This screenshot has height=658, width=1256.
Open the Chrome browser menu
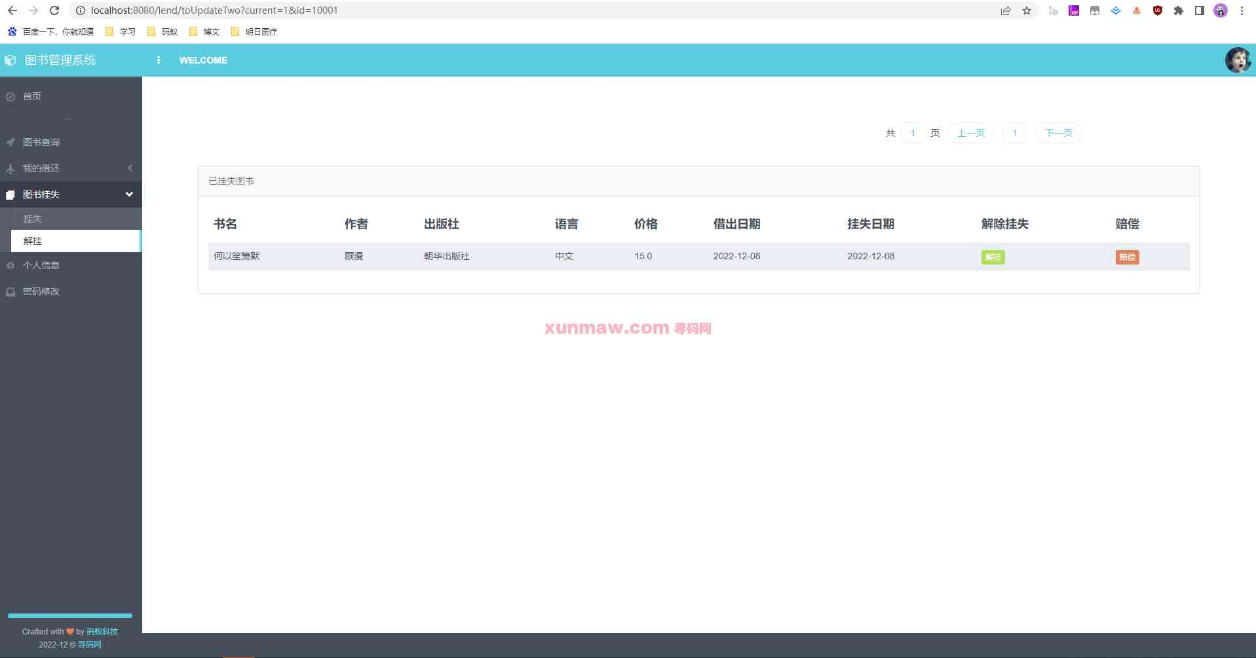(x=1242, y=10)
